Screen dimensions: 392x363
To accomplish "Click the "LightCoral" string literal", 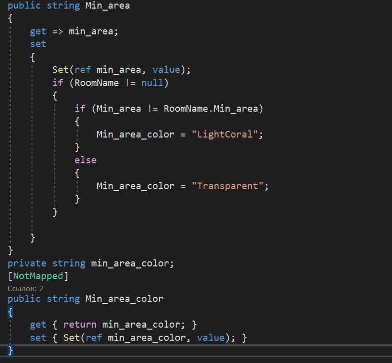I will pyautogui.click(x=225, y=134).
